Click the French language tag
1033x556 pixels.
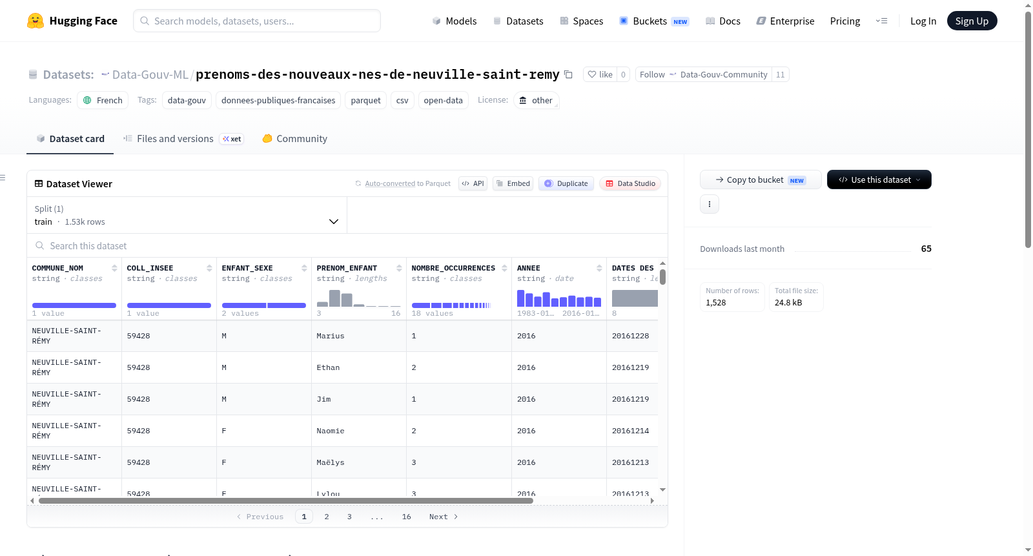103,100
